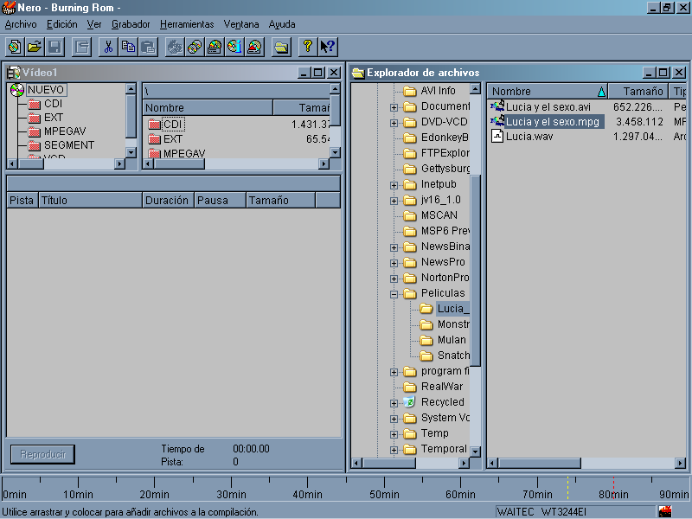
Task: Activate the context help arrow-question icon
Action: [x=327, y=47]
